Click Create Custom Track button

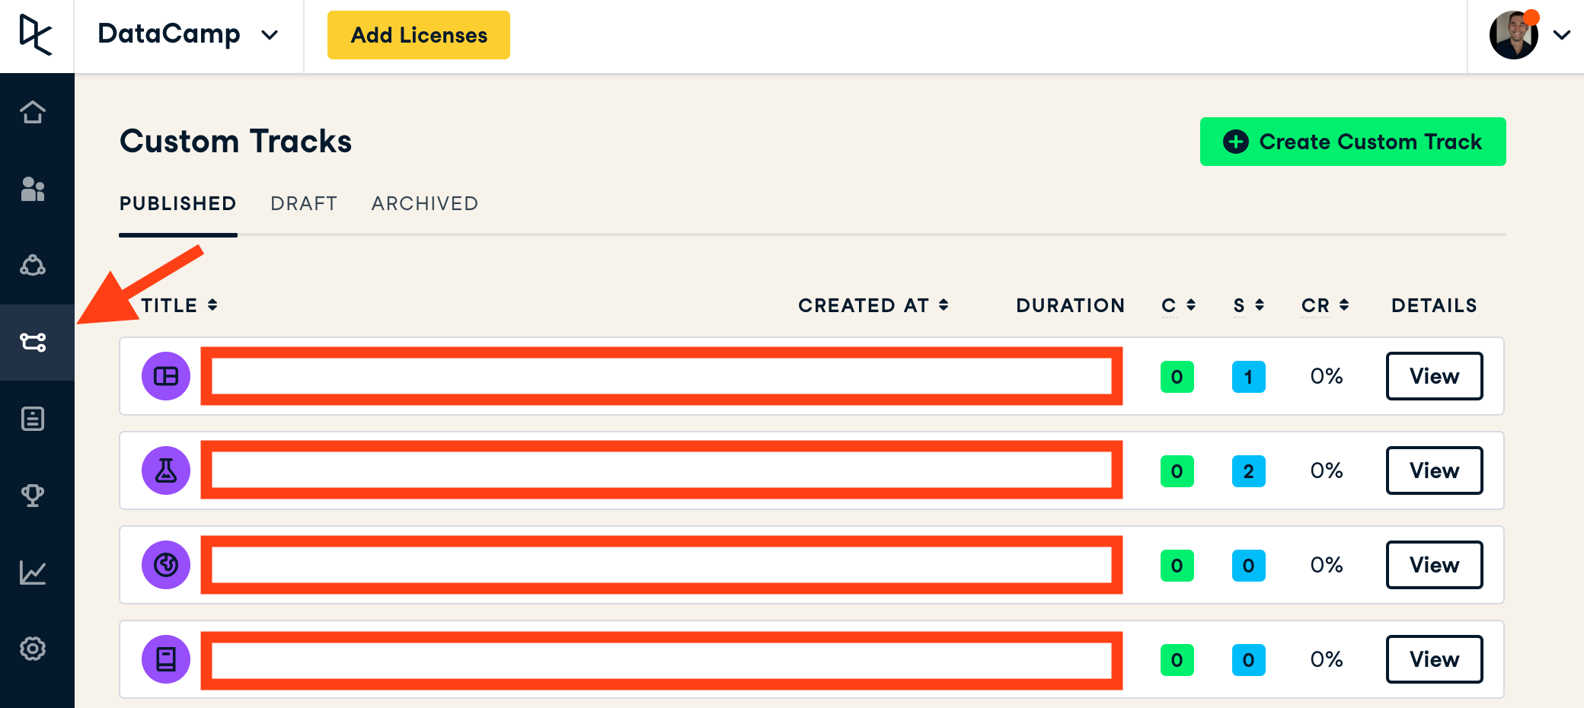click(x=1352, y=142)
